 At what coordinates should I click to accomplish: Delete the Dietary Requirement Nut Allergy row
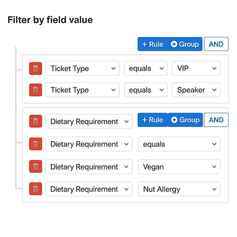[36, 189]
